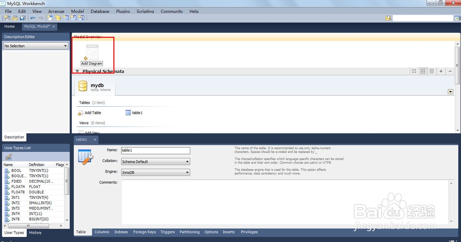Click the new schema toolbar icon
461x242 pixels.
(x=58, y=18)
